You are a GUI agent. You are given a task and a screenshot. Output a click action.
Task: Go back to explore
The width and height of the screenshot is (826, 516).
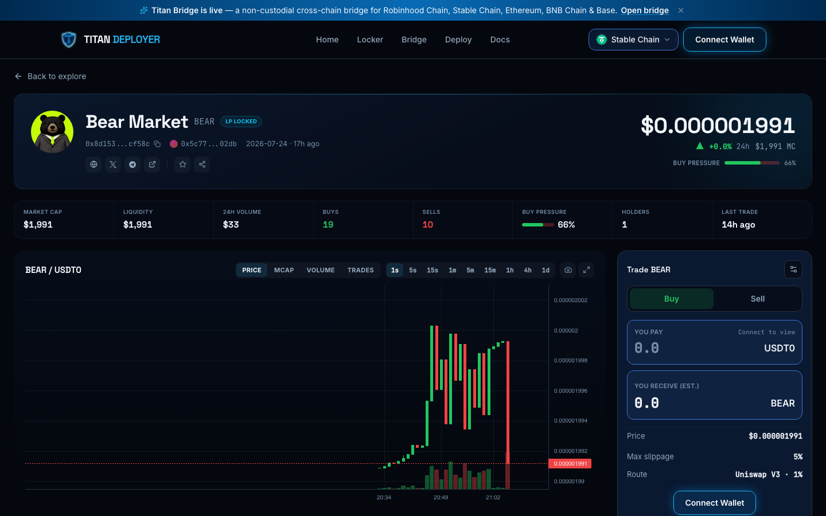click(x=50, y=76)
